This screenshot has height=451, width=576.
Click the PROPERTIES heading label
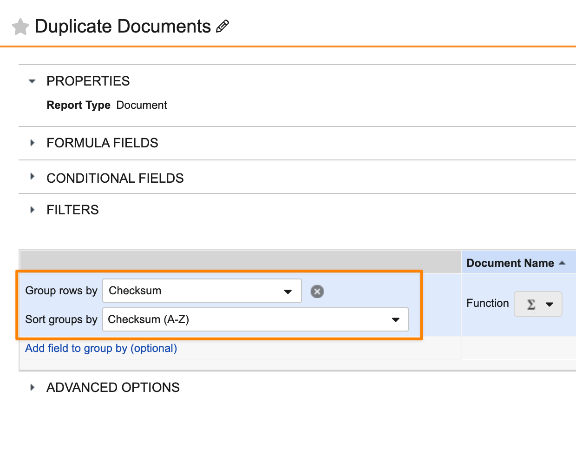(x=88, y=81)
